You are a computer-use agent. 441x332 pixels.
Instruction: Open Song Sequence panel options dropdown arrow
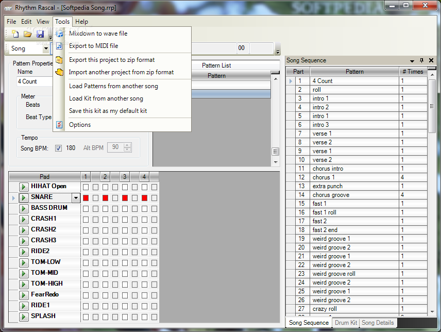(412, 60)
